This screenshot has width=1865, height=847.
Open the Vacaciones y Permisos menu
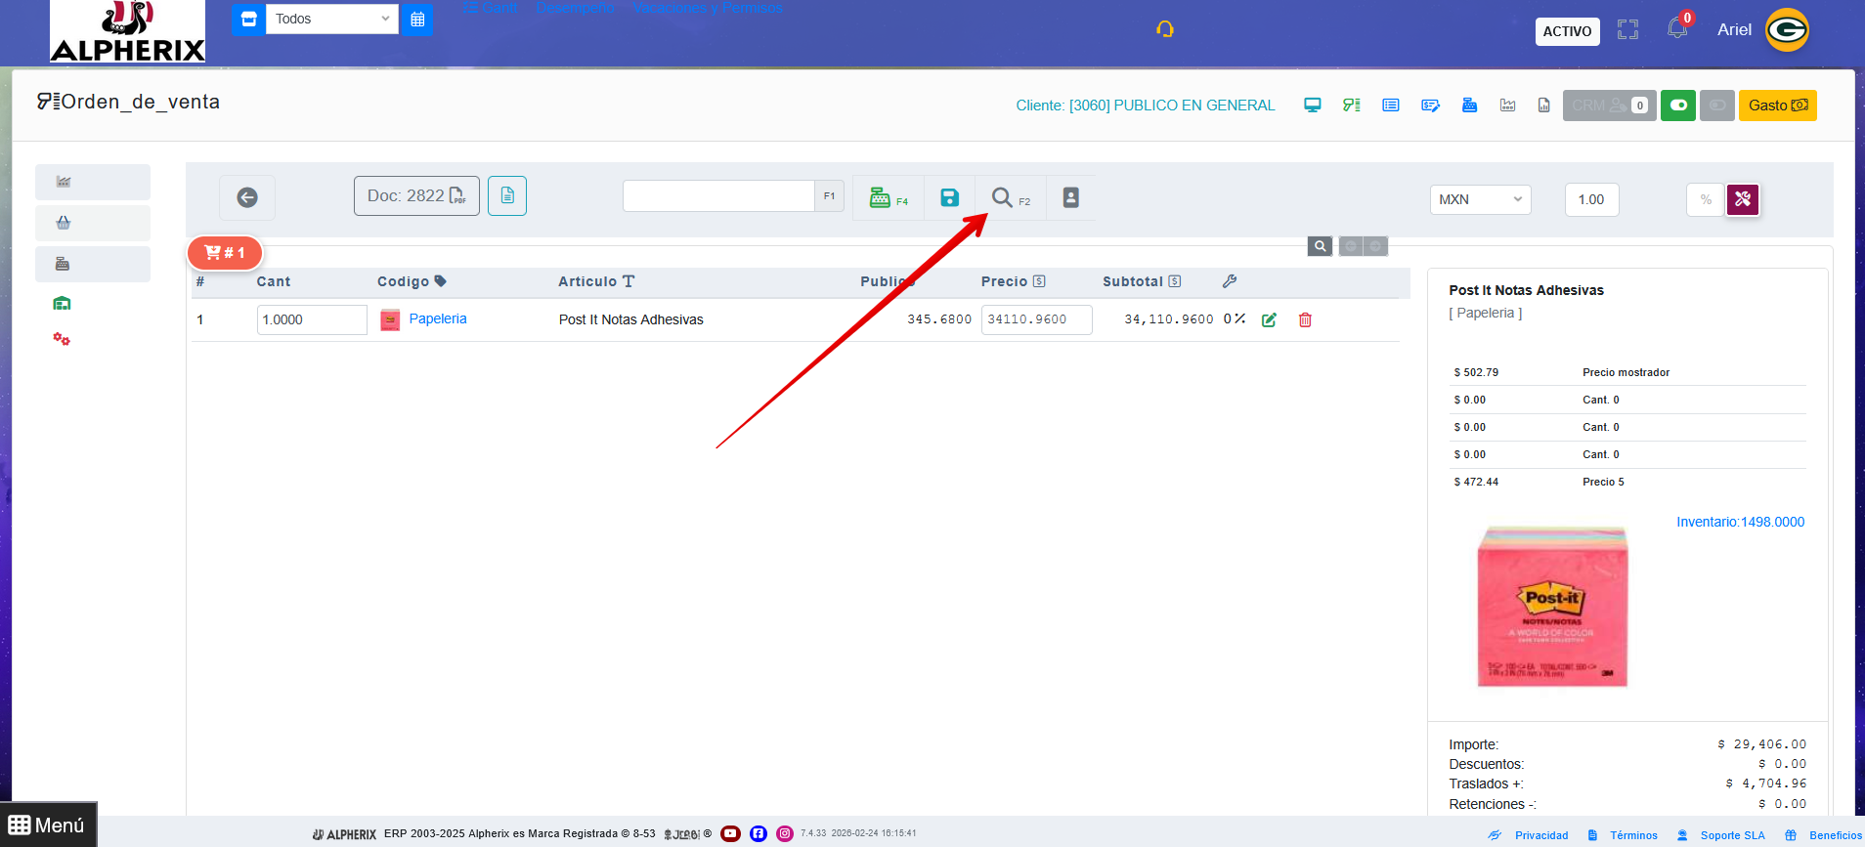(x=707, y=8)
